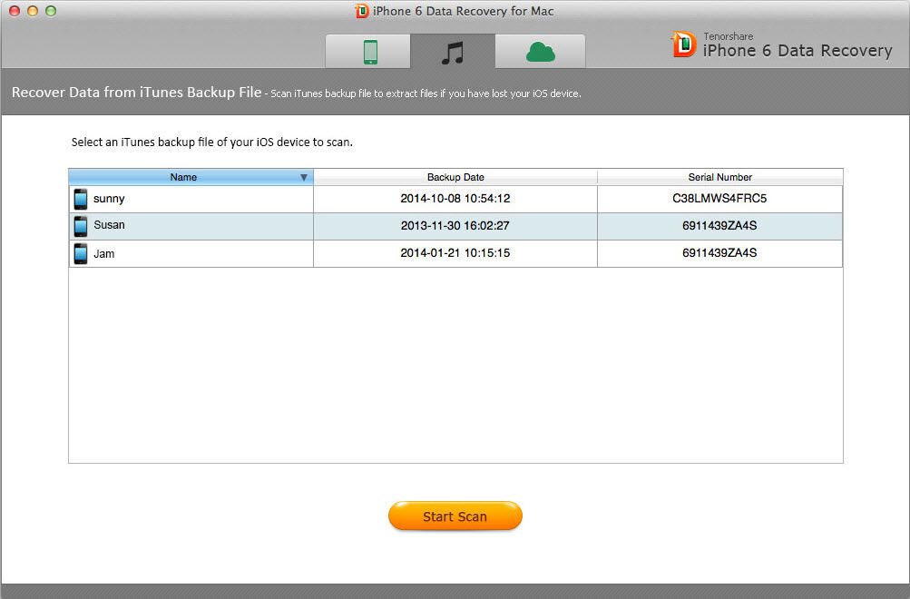Image resolution: width=910 pixels, height=599 pixels.
Task: Click the title bar app icon
Action: pos(362,11)
